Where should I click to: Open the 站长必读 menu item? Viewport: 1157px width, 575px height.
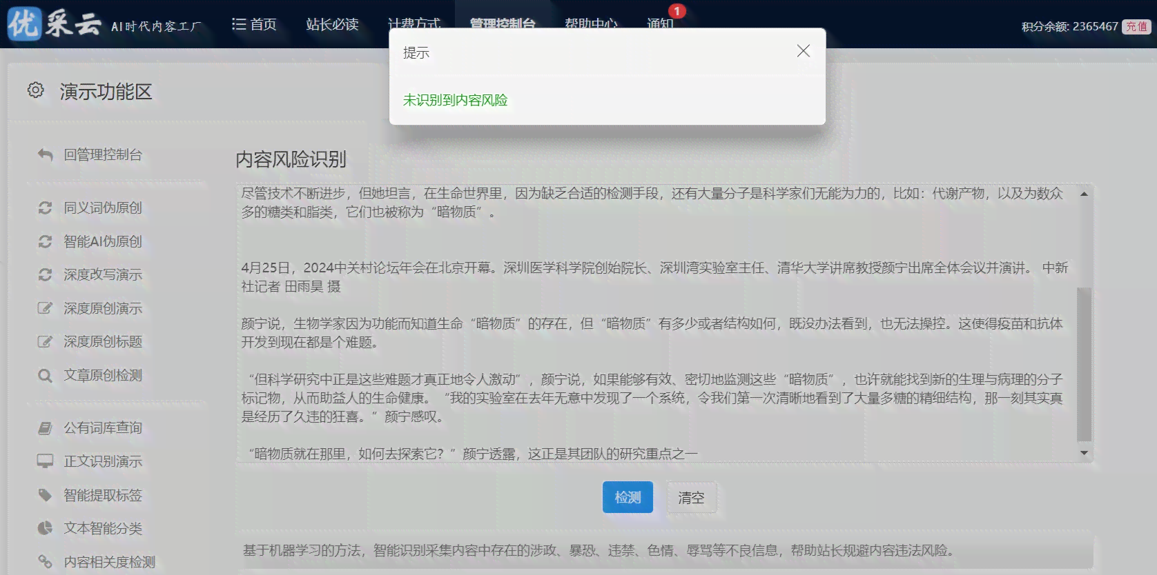(332, 24)
